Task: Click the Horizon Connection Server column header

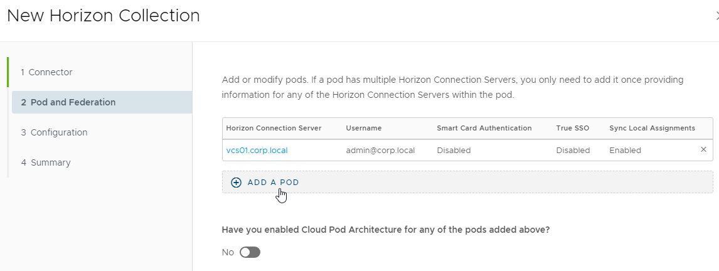Action: [274, 128]
